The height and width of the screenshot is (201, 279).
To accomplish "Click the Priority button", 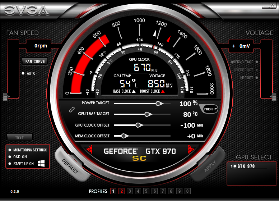I will click(x=210, y=109).
